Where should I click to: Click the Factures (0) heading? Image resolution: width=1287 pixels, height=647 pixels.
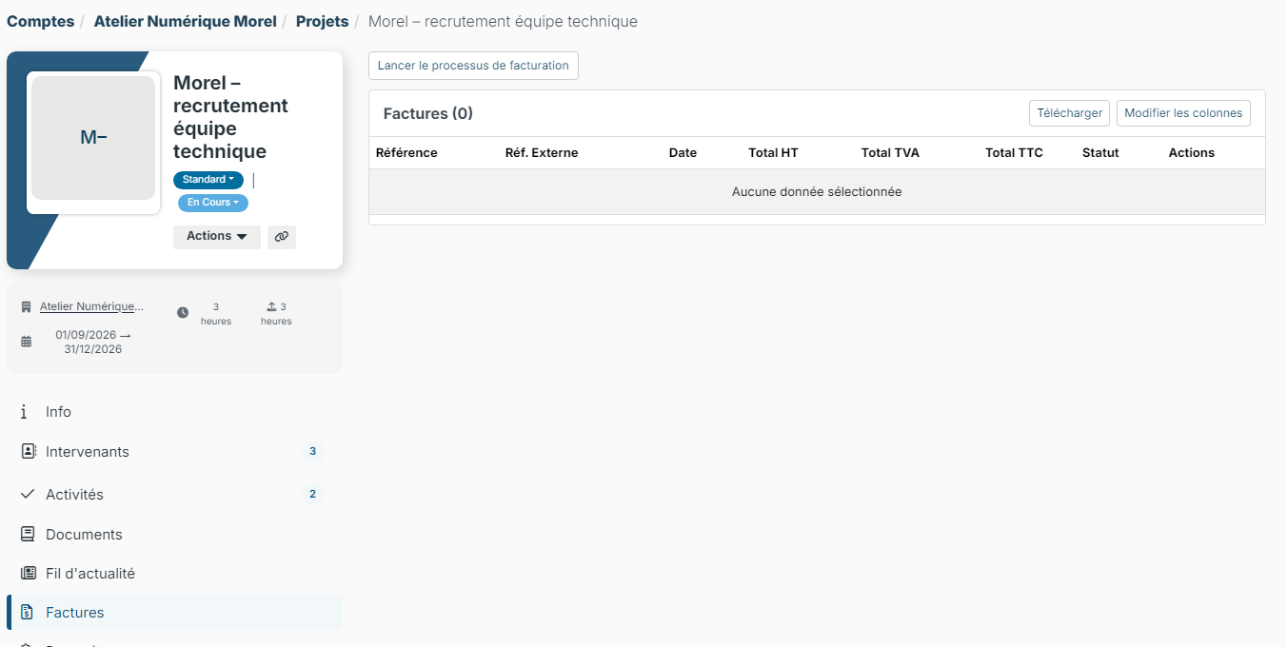(428, 113)
